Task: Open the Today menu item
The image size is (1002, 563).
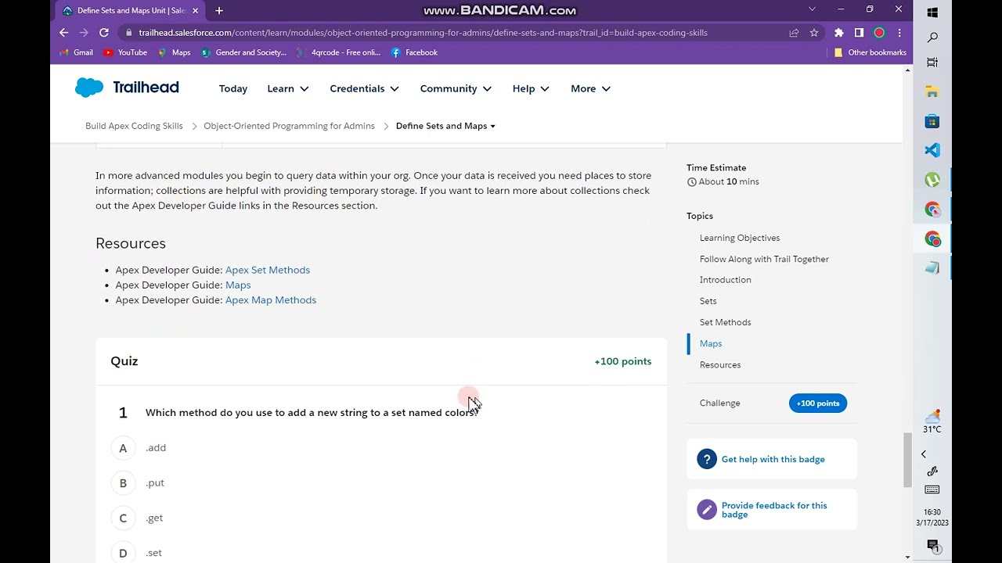Action: (x=233, y=88)
